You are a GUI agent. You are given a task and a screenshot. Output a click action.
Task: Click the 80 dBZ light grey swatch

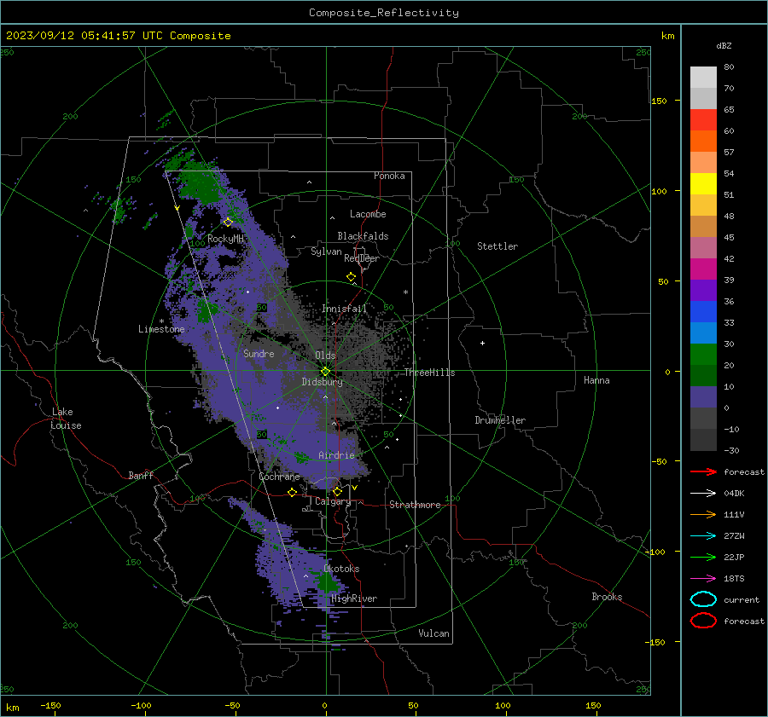coord(703,77)
